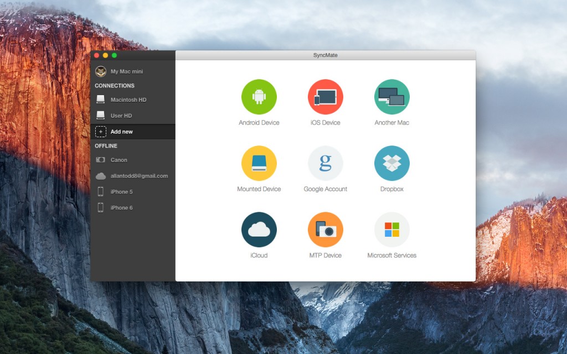Choose the iOS Device red icon
The image size is (567, 354).
tap(326, 97)
